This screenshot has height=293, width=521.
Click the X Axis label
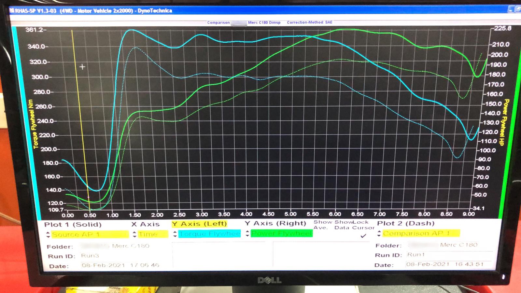coord(145,224)
